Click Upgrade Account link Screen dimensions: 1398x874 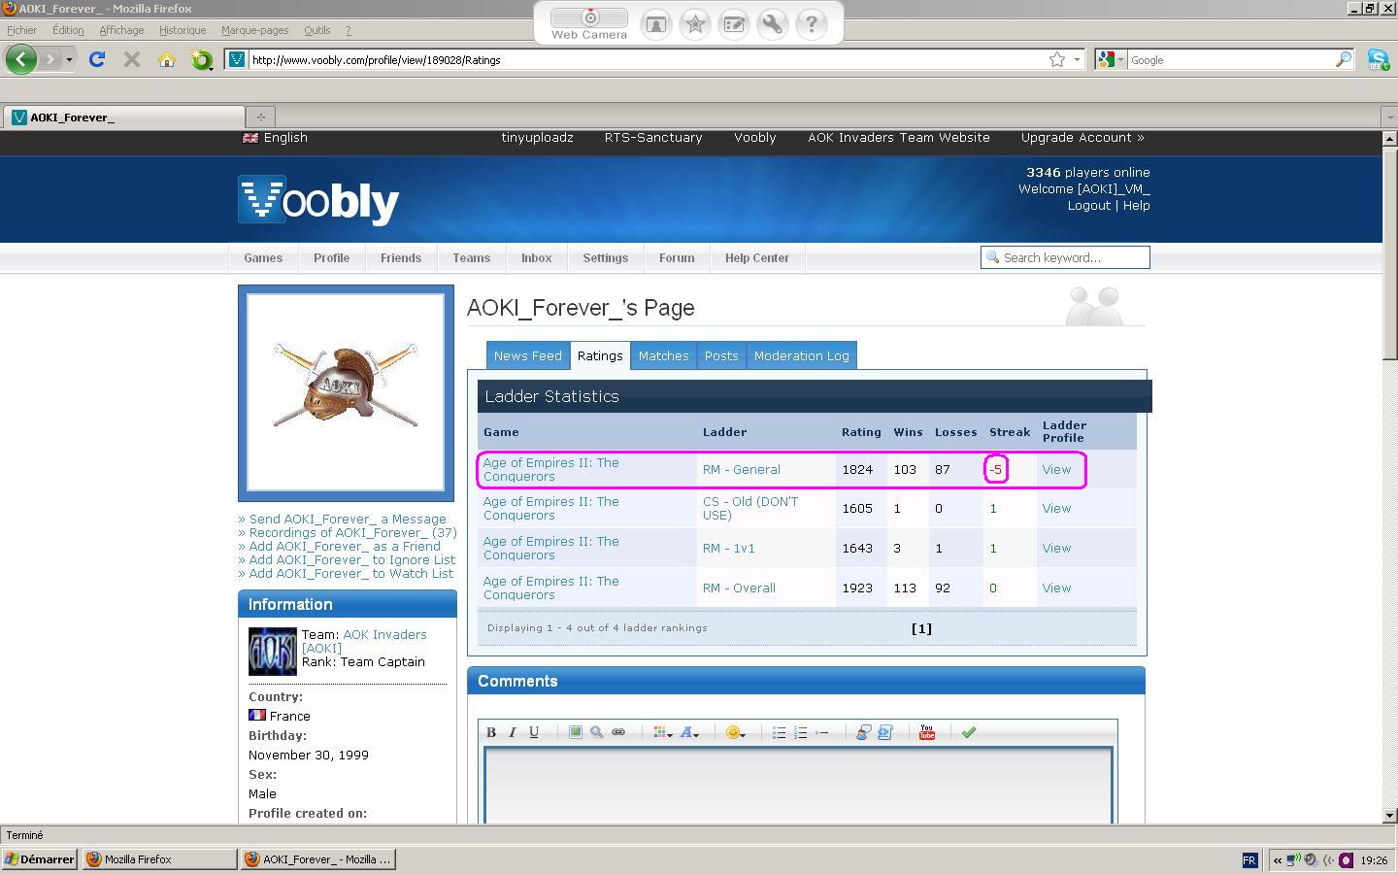point(1082,137)
